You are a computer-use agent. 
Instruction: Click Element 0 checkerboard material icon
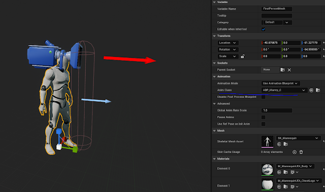292,172
